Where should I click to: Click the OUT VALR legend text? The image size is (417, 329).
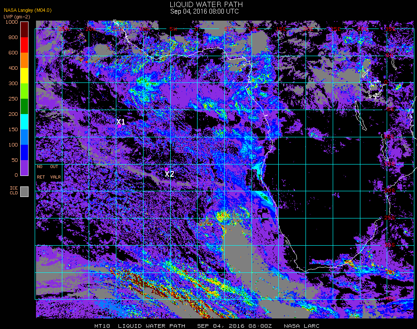click(x=55, y=172)
